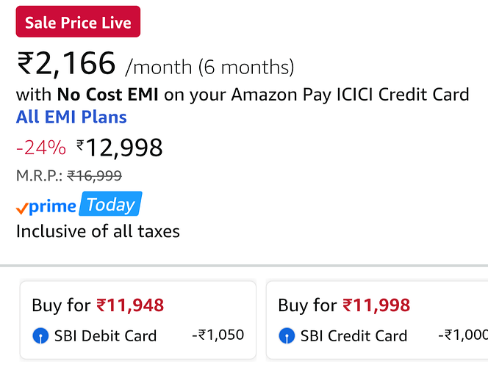The image size is (488, 367).
Task: Open the All EMI Plans link
Action: (x=71, y=117)
